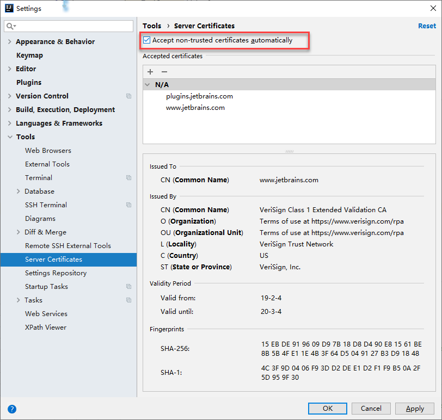The width and height of the screenshot is (442, 420).
Task: Expand the Tasks subsection arrow
Action: pyautogui.click(x=19, y=300)
